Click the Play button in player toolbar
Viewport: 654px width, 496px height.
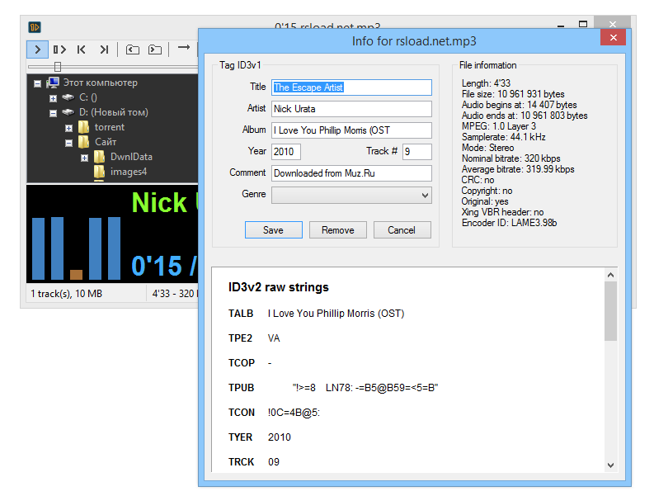[38, 50]
